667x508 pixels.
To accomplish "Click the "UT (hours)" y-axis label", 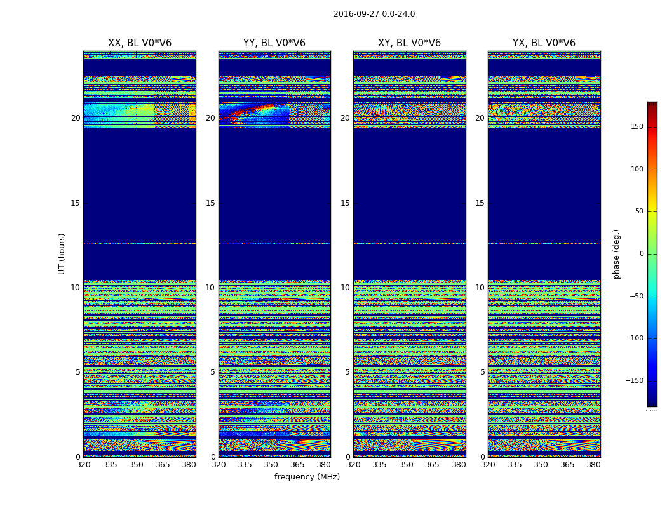I will click(x=62, y=253).
